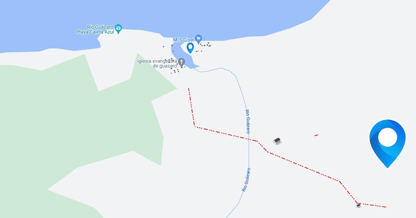
Task: Click the church cross marker icon
Action: (x=181, y=62)
